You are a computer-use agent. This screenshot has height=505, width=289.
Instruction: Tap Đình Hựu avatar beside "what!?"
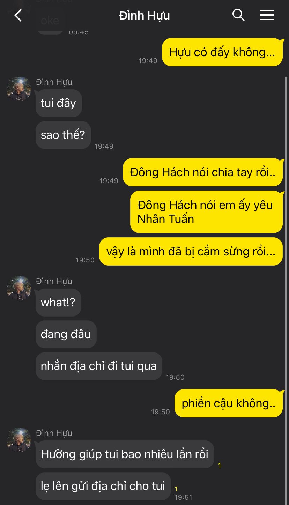tap(19, 288)
